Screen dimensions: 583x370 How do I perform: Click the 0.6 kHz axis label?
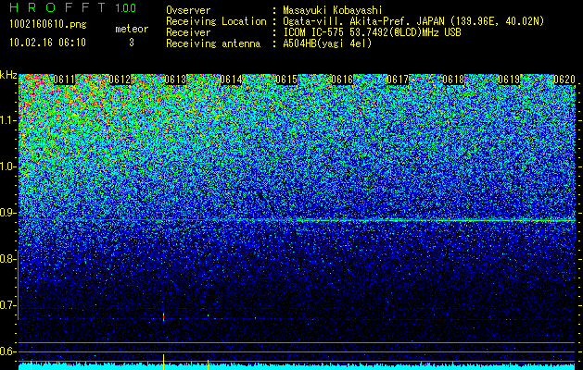tap(8, 351)
